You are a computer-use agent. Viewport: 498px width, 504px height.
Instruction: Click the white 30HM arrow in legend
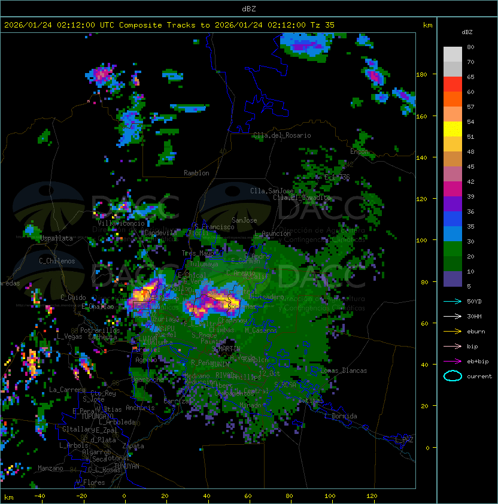pos(453,316)
